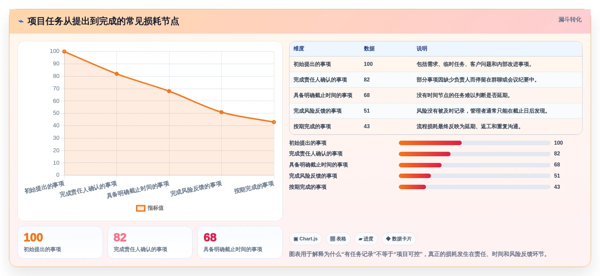Screen dimensions: 600x276
Task: Click the Chart.js chip
Action: (x=306, y=239)
